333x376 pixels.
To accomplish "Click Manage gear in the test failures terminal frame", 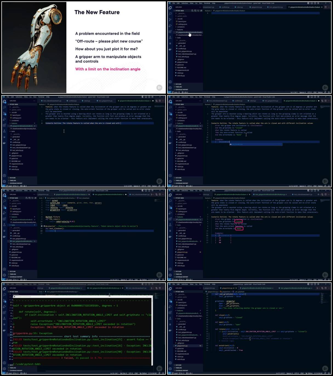I will click(x=4, y=369).
